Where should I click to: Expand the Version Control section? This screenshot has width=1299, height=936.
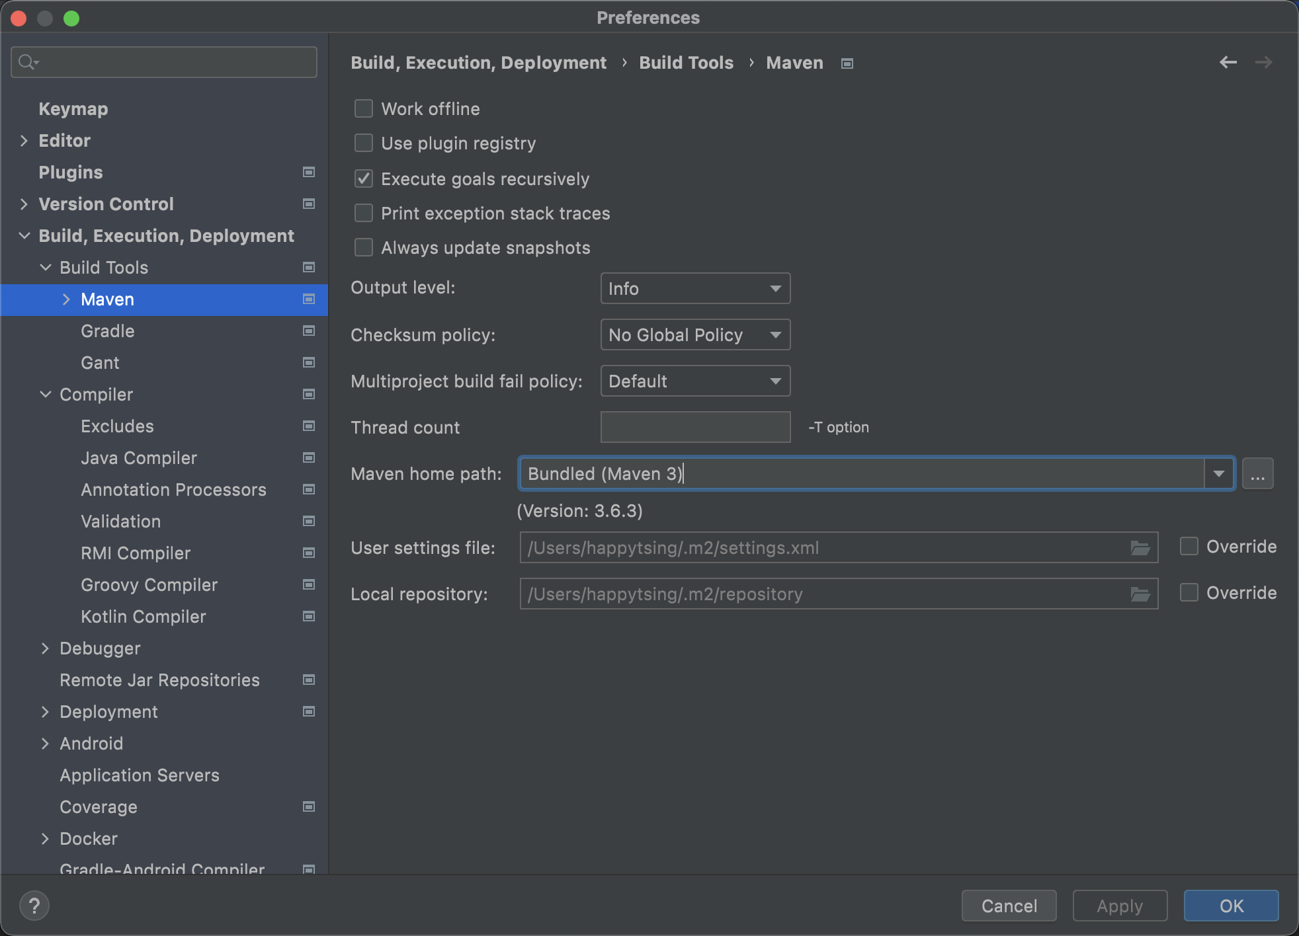tap(24, 204)
